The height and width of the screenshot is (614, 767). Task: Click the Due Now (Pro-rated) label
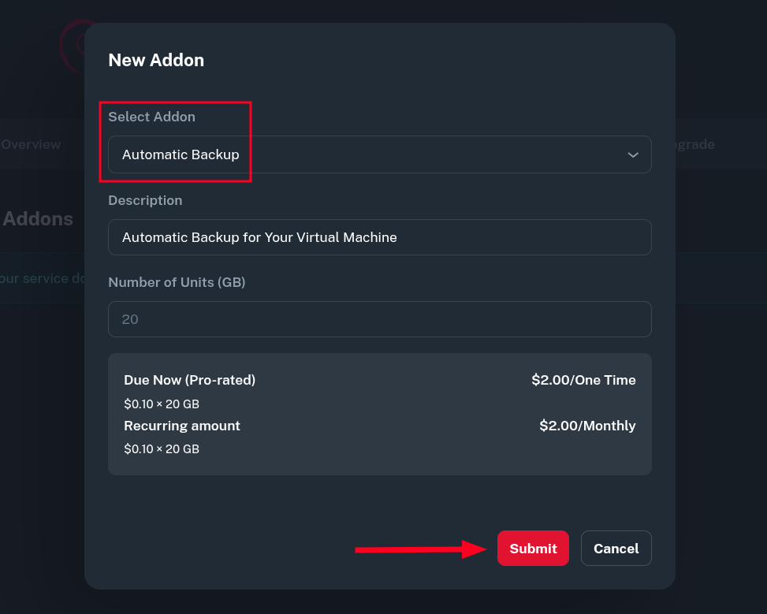pos(189,380)
